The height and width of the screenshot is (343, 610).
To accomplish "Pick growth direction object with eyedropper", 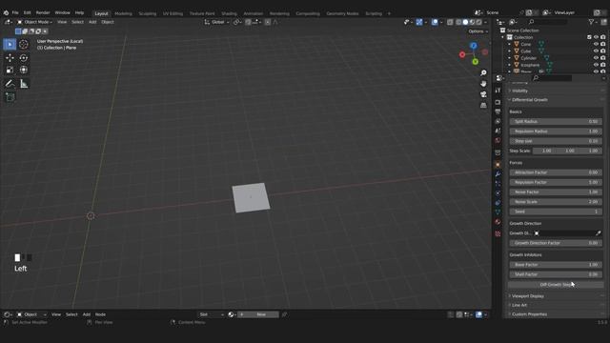I will click(x=598, y=233).
